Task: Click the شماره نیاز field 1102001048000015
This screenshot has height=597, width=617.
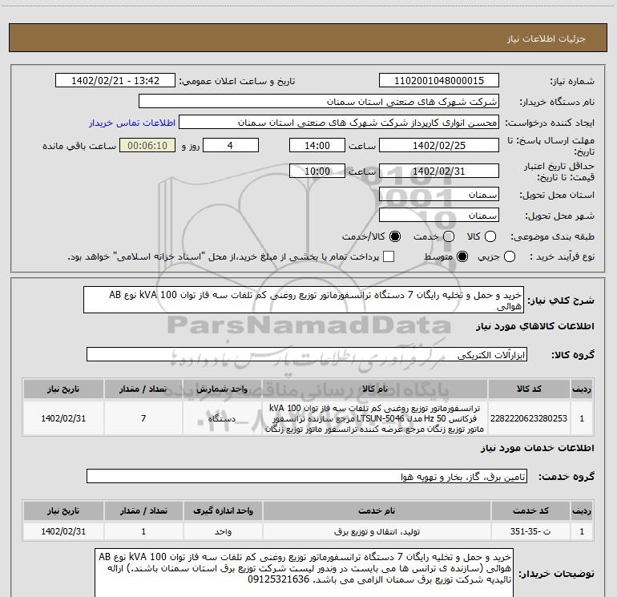Action: click(x=439, y=81)
